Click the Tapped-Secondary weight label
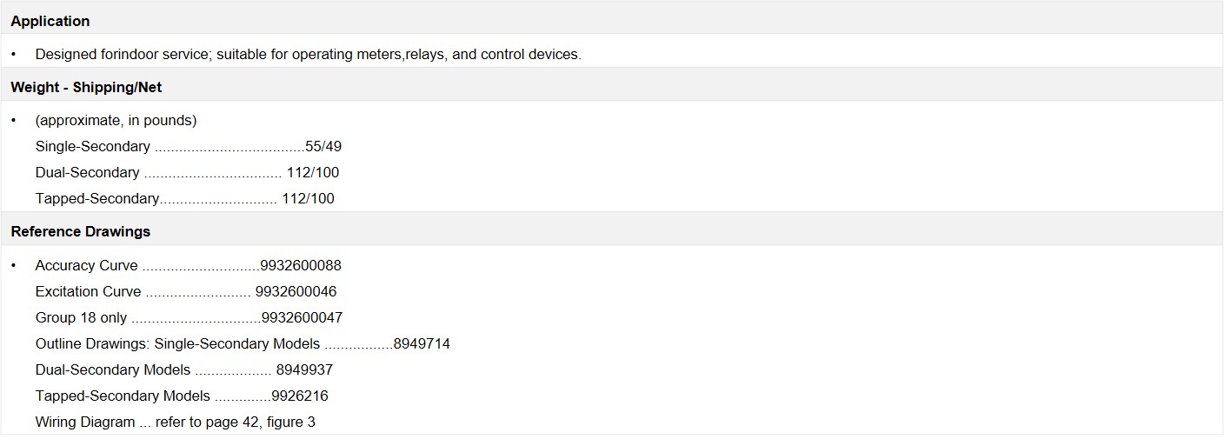The width and height of the screenshot is (1224, 439). point(96,198)
